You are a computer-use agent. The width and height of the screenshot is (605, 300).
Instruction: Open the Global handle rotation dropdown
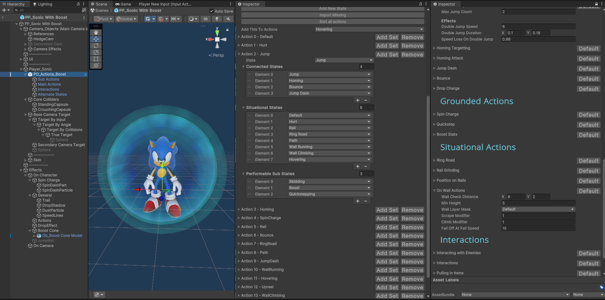coord(126,19)
